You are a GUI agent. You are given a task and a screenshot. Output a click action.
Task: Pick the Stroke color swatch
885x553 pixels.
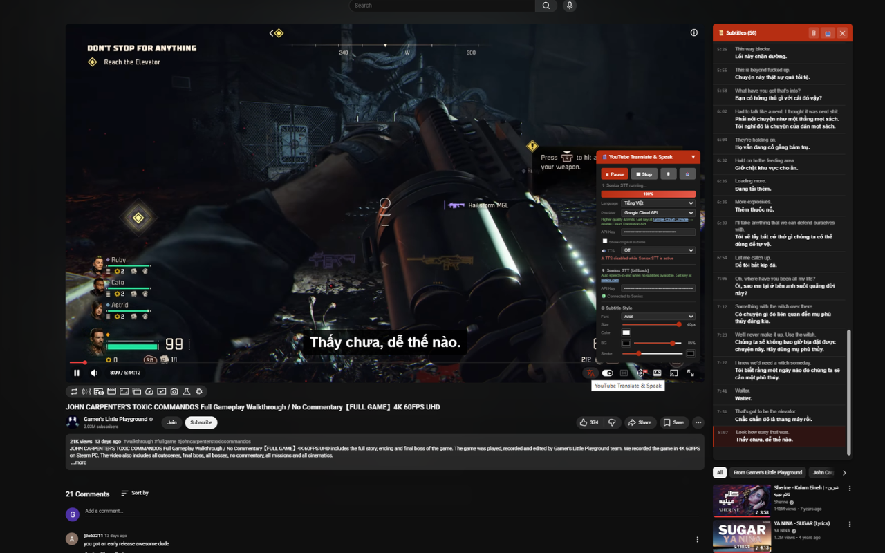[x=690, y=353]
